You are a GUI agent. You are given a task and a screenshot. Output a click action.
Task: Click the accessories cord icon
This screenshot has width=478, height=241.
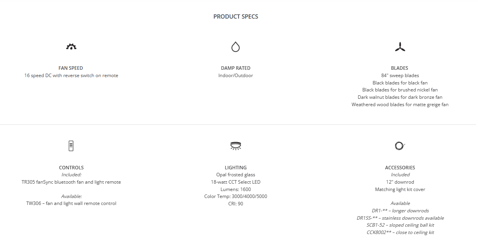pyautogui.click(x=400, y=146)
